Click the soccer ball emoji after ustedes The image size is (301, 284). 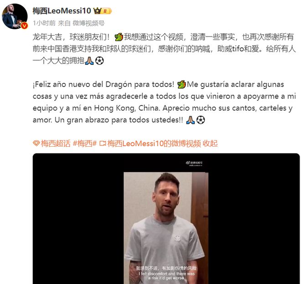(x=201, y=120)
